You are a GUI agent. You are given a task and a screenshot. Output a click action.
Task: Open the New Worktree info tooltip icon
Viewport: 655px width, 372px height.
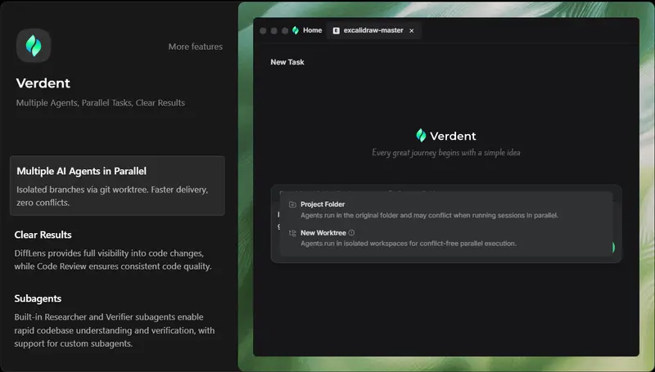click(351, 233)
